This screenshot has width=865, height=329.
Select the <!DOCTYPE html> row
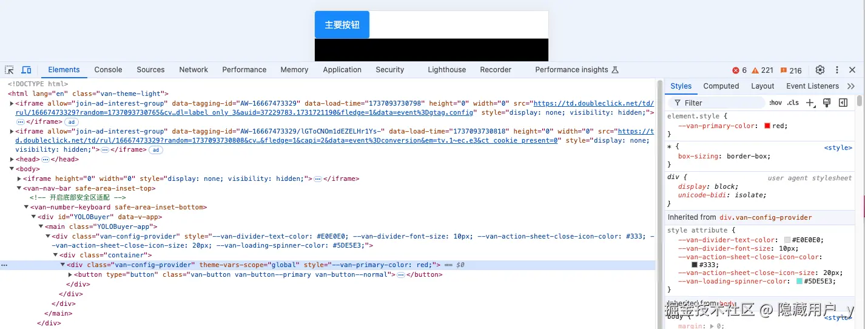click(x=38, y=84)
